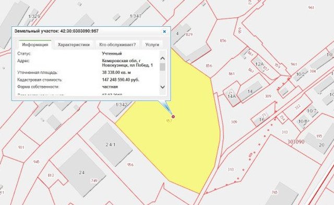Viewport: 334px width, 205px height.
Task: Click parcel number 931 on the map
Action: (x=21, y=147)
